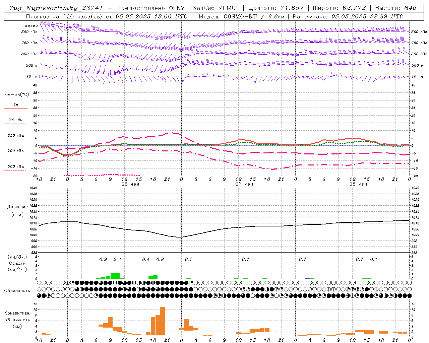The height and width of the screenshot is (343, 429).
Task: Click the Давление pressure panel label
Action: (x=17, y=207)
